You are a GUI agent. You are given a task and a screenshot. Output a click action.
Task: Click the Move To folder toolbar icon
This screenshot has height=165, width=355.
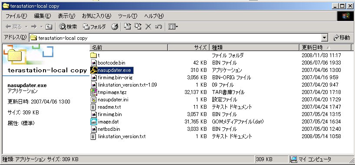coord(128,27)
